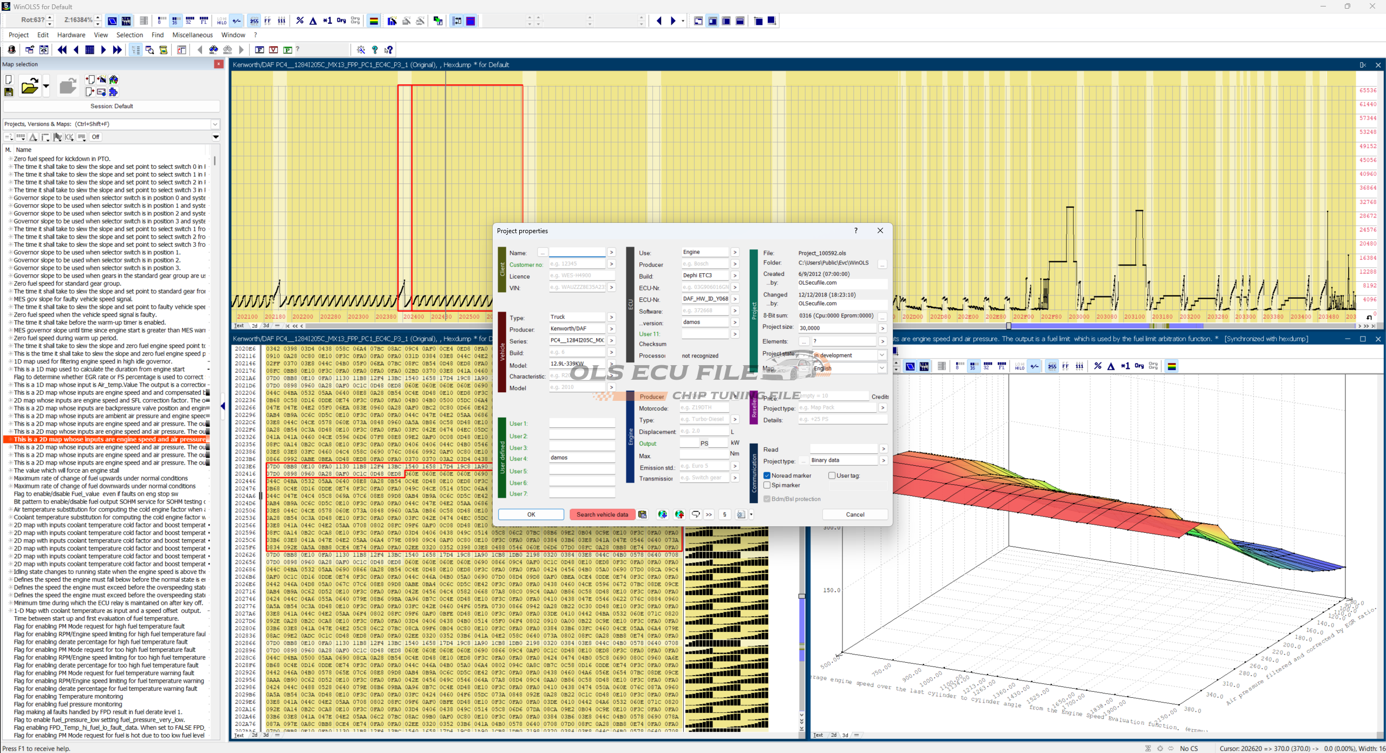Viewport: 1386px width, 753px height.
Task: Click the percent difference display icon
Action: 300,21
